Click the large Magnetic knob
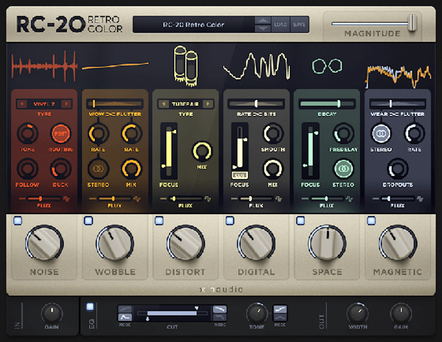The height and width of the screenshot is (342, 442). tap(397, 243)
